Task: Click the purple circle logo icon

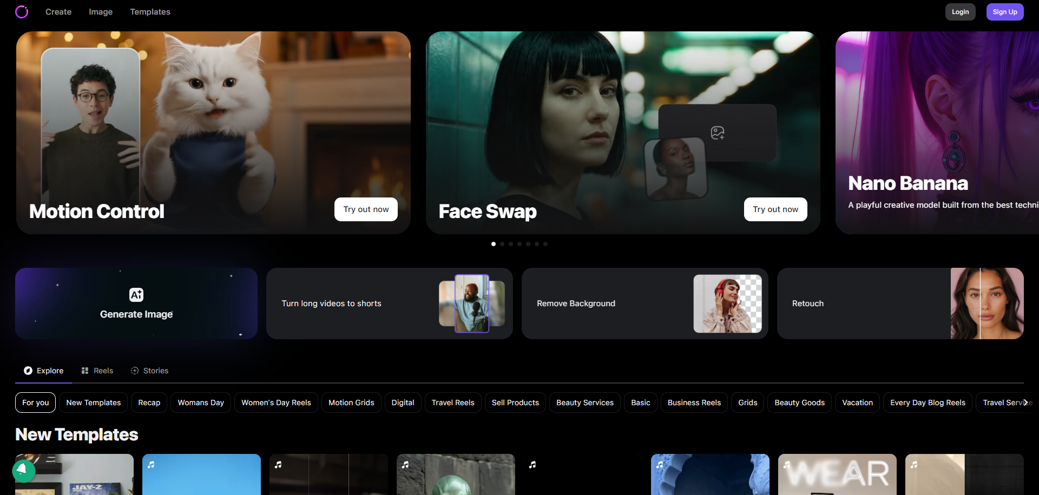Action: [x=22, y=12]
